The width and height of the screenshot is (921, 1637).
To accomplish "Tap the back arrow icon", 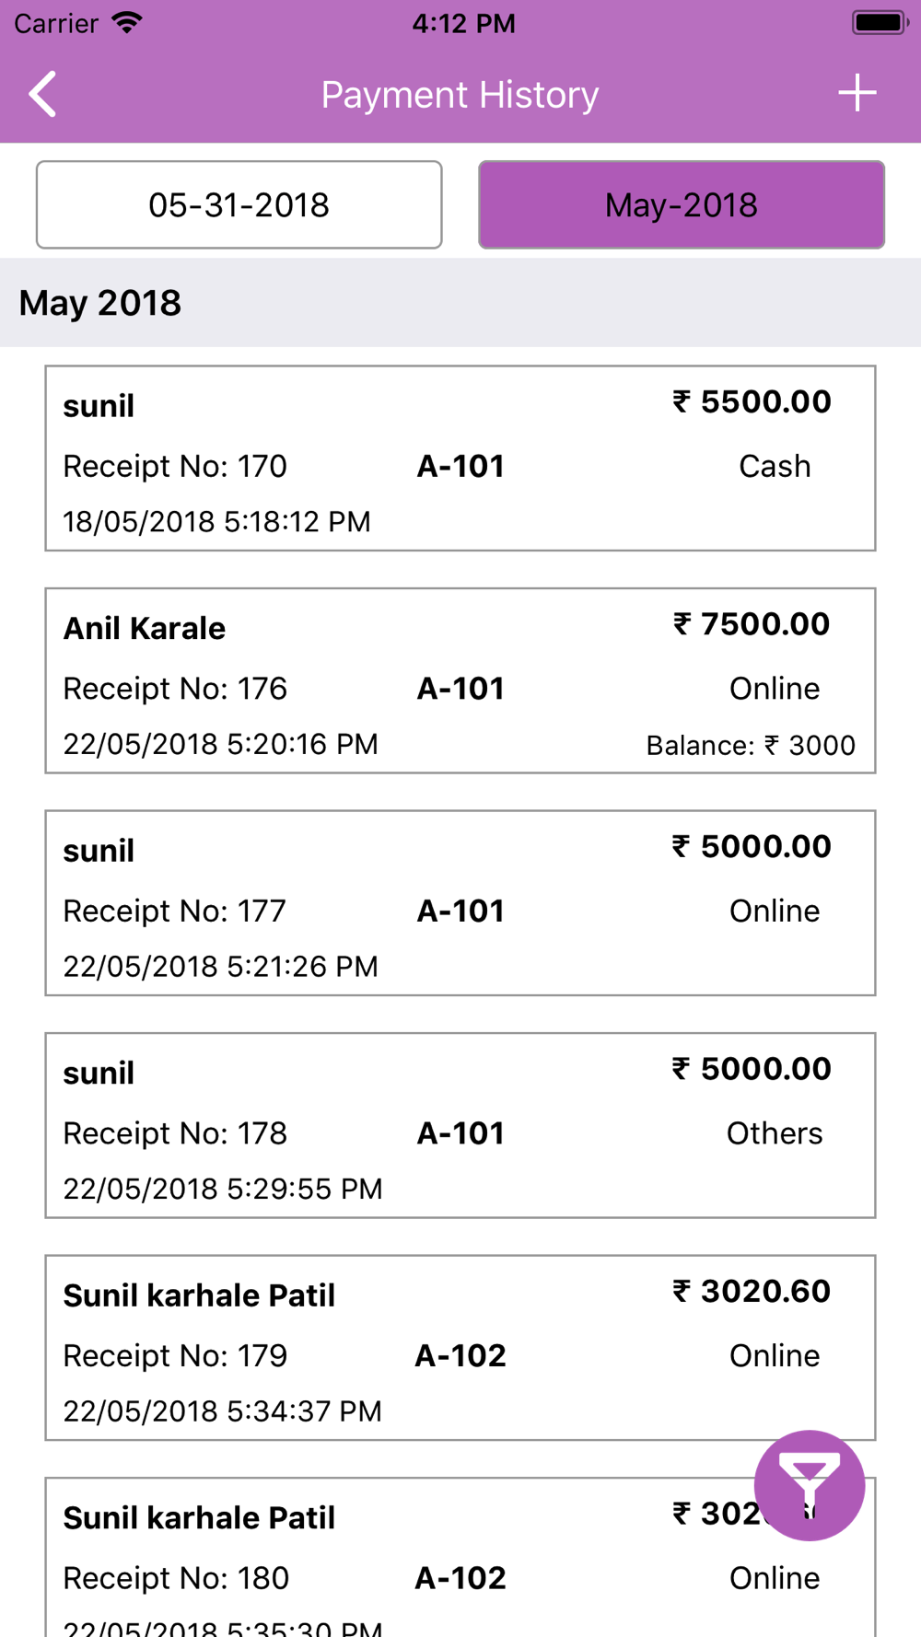I will (x=42, y=94).
